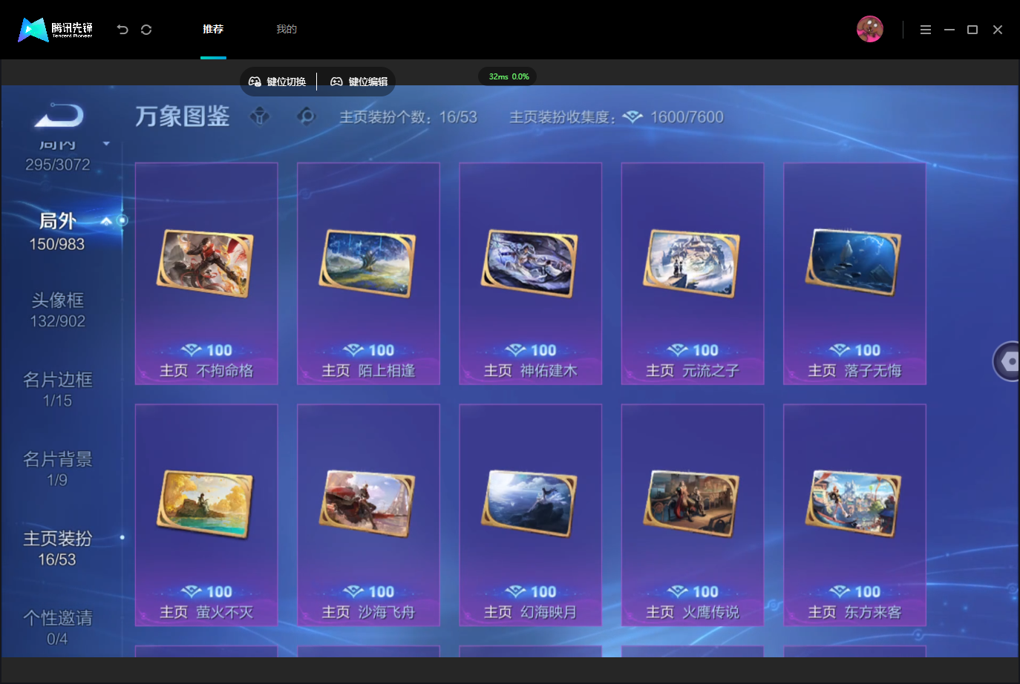Open the 沙海飞舟 homepage card
Image resolution: width=1020 pixels, height=684 pixels.
(x=368, y=515)
